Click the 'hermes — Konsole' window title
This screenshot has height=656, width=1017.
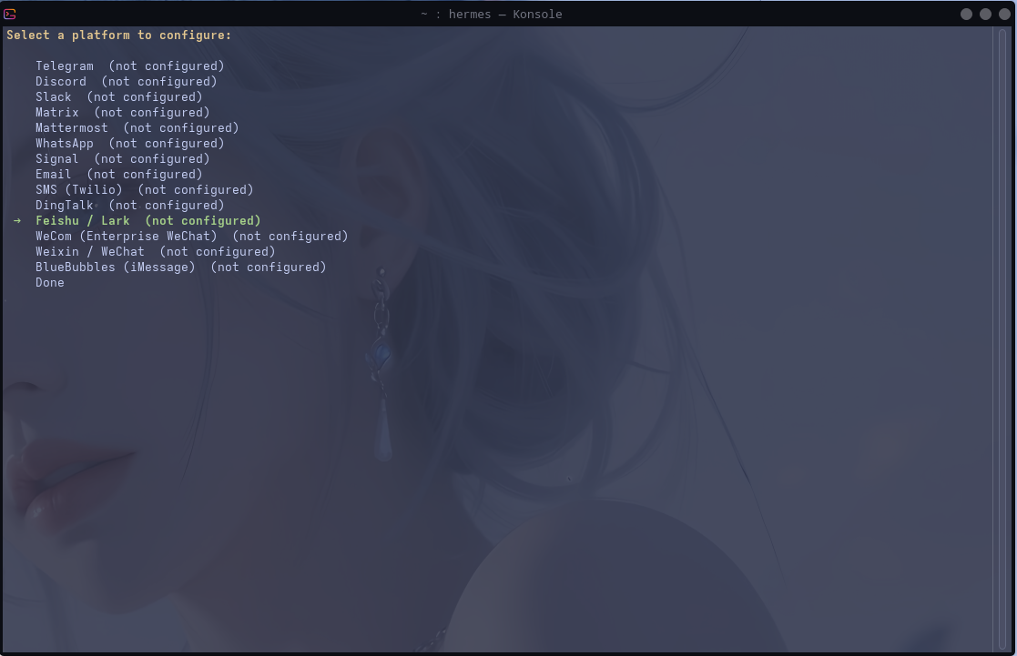tap(492, 14)
